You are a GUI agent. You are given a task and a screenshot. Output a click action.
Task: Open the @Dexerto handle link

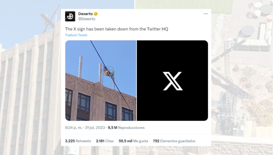[87, 19]
